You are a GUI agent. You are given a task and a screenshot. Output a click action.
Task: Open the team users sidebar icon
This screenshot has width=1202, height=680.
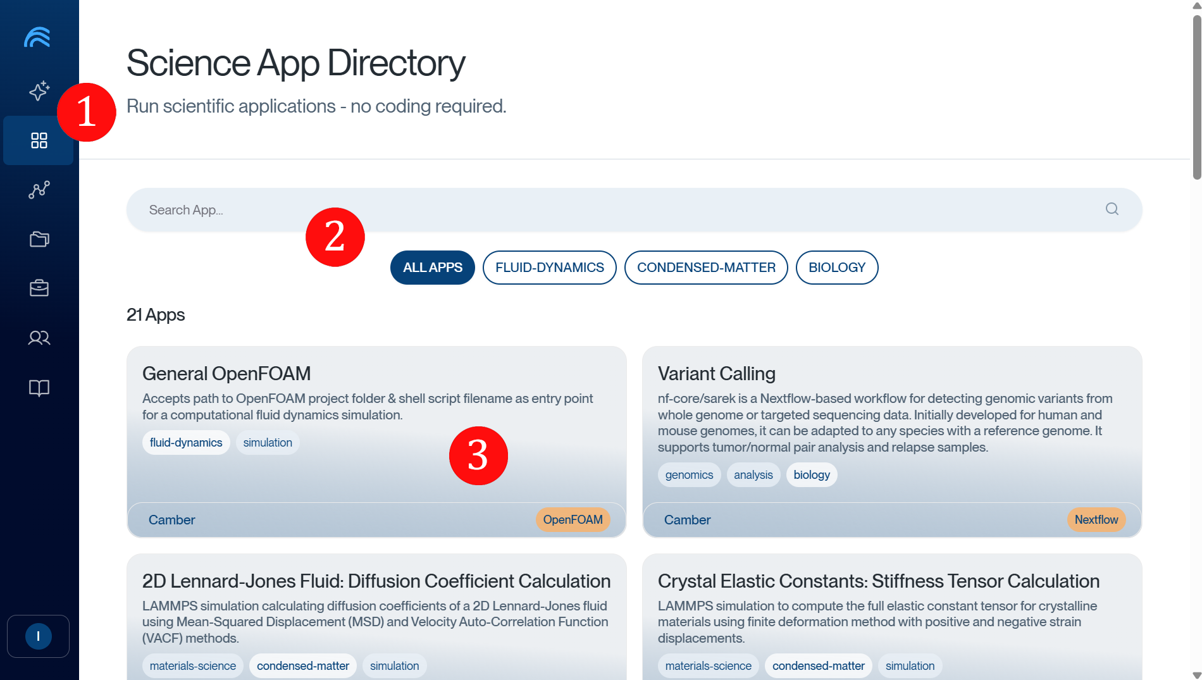(39, 338)
